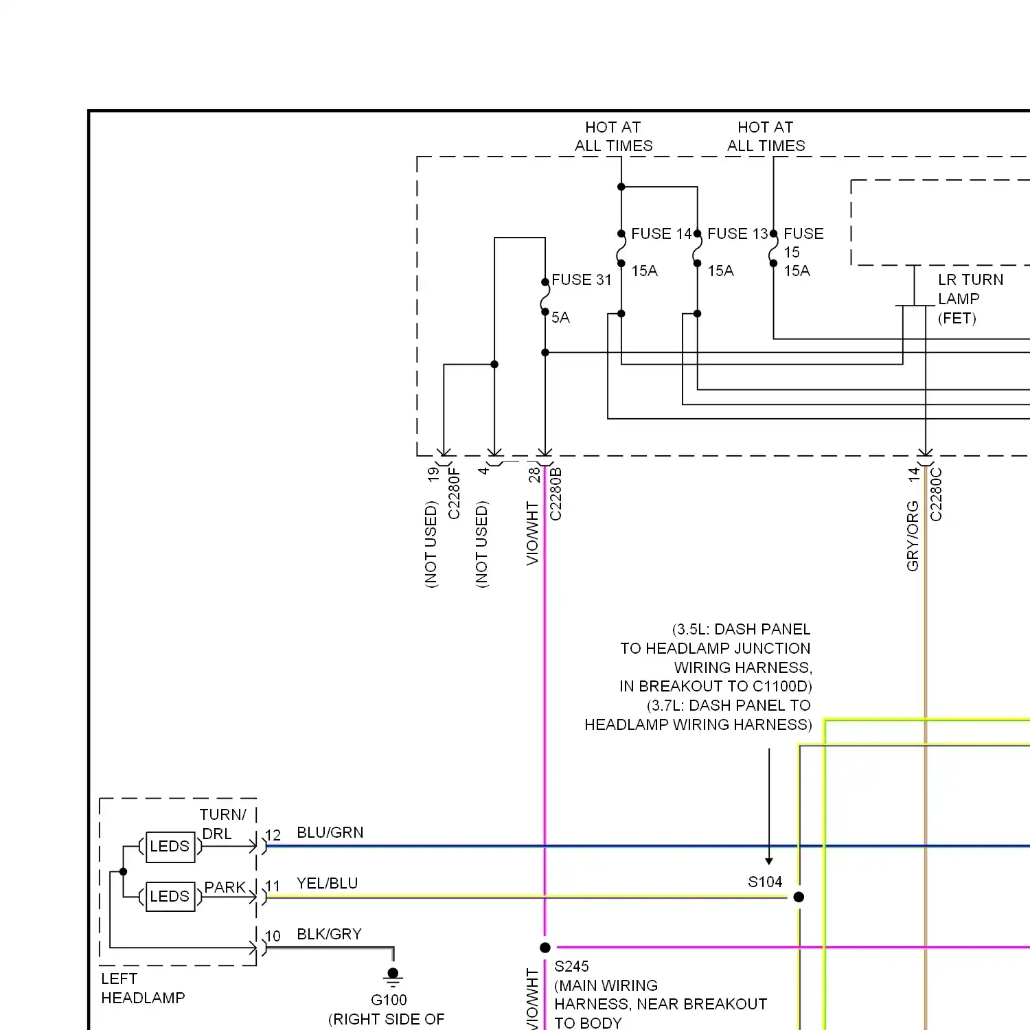Click the right HOT AT ALL TIMES label
This screenshot has width=1030, height=1030.
(766, 137)
